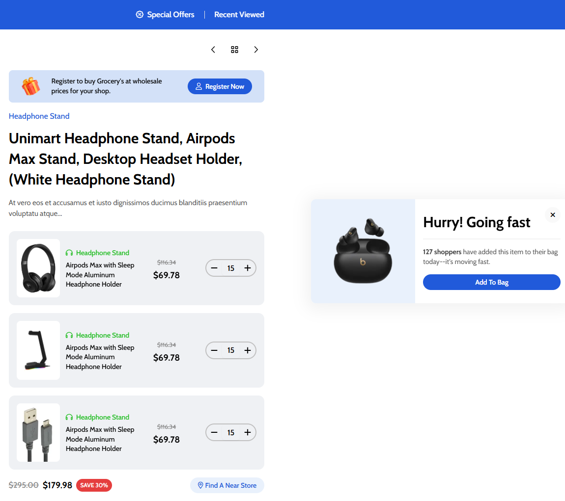This screenshot has height=501, width=565.
Task: Decrease quantity of the headphone stand item
Action: (214, 350)
